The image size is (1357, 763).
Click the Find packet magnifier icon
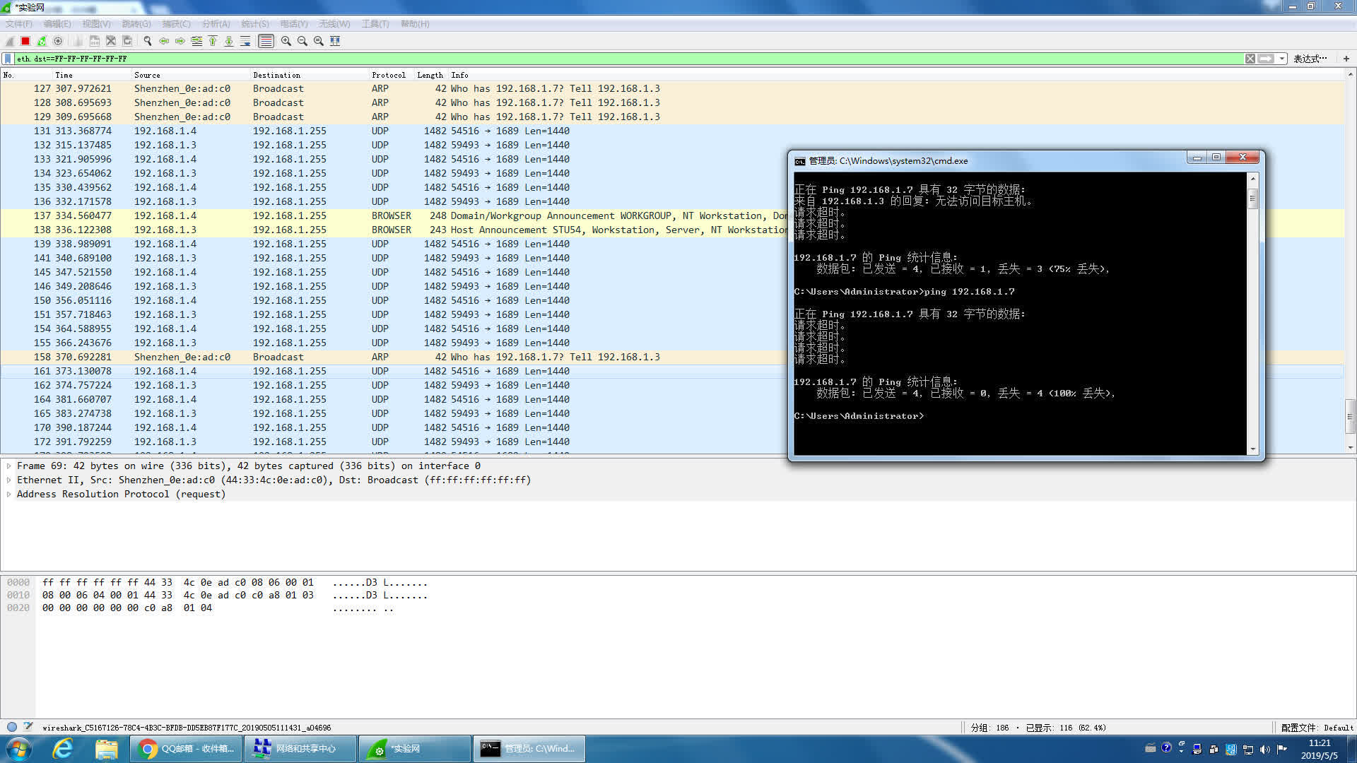(x=147, y=41)
